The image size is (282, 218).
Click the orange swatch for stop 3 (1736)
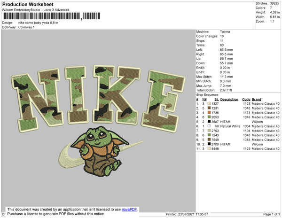click(209, 113)
